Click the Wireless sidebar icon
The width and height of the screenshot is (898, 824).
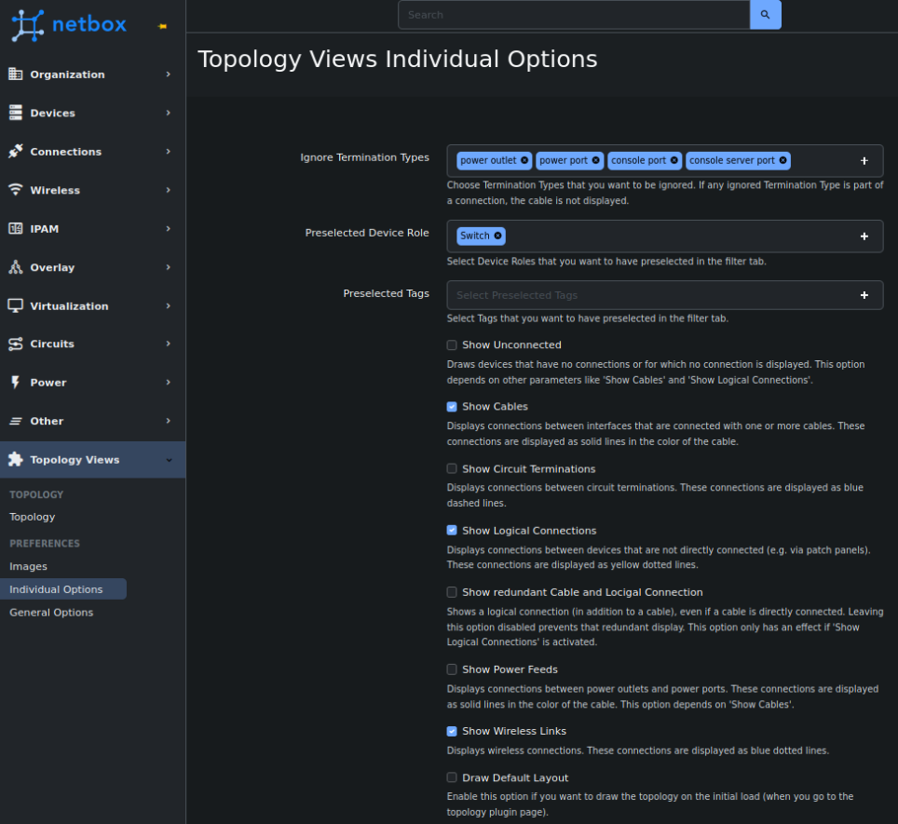tap(14, 190)
